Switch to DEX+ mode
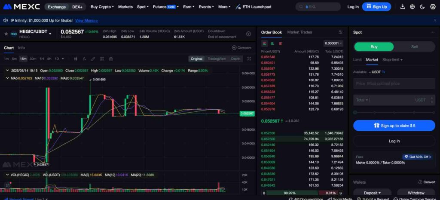 [77, 7]
